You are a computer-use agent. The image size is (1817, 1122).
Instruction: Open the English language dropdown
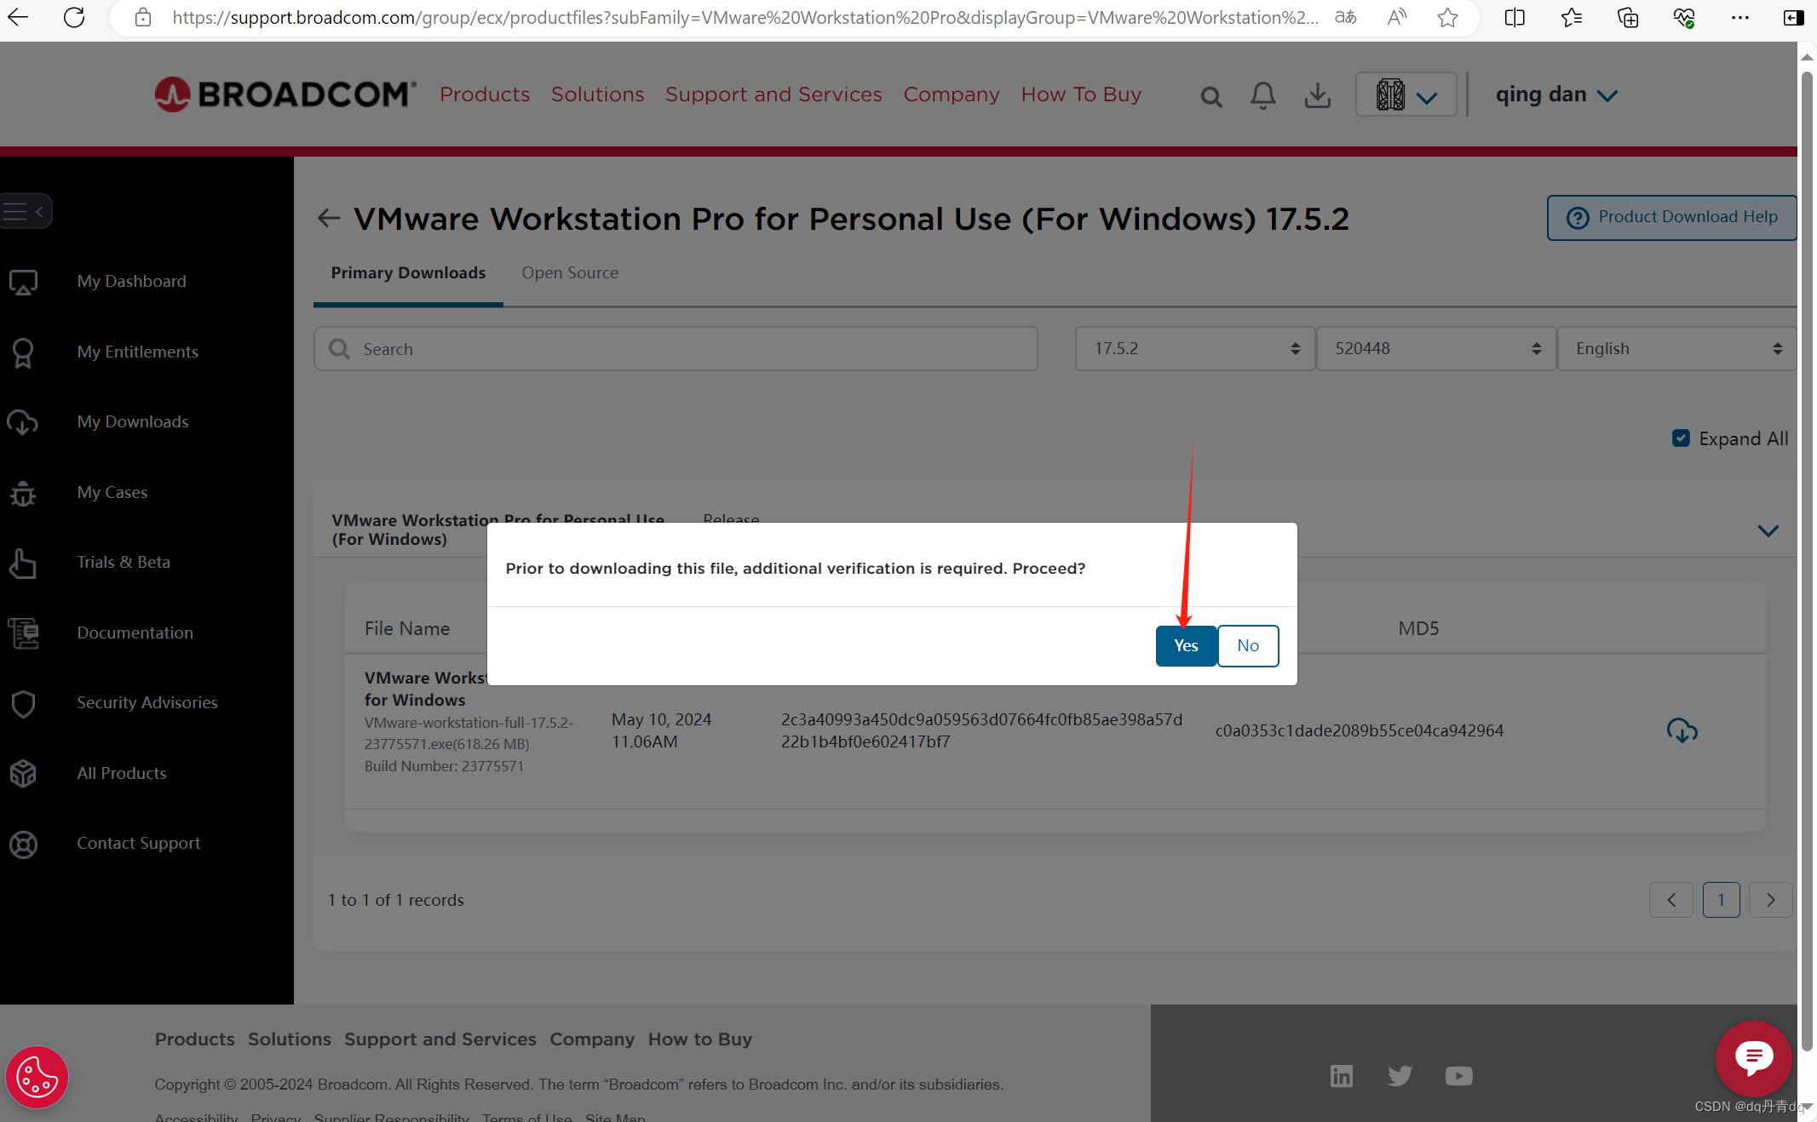(x=1676, y=349)
